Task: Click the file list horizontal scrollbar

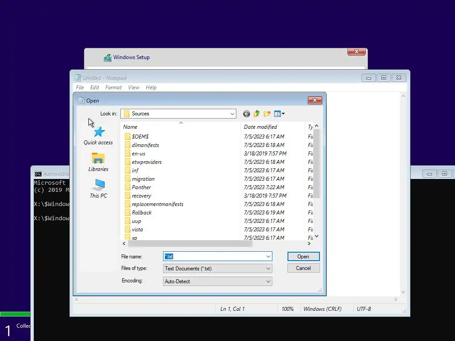Action: click(x=190, y=244)
